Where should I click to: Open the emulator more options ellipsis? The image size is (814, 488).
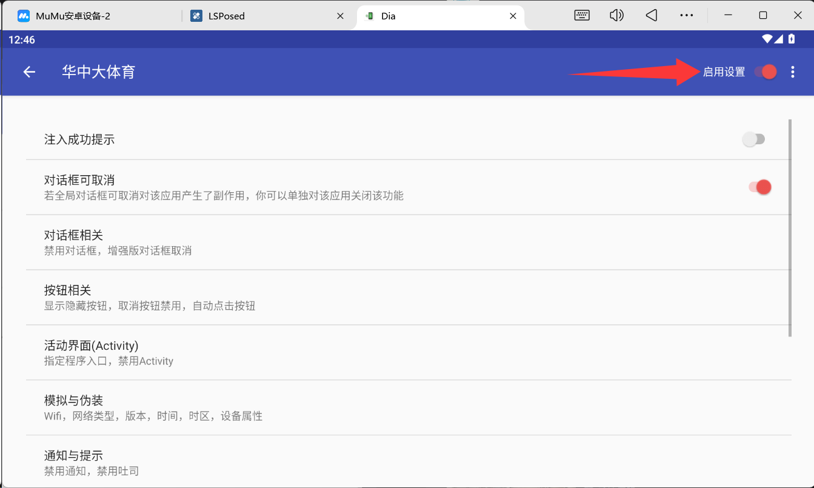tap(686, 16)
